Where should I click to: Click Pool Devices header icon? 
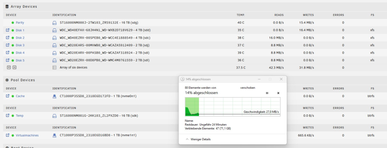7,80
